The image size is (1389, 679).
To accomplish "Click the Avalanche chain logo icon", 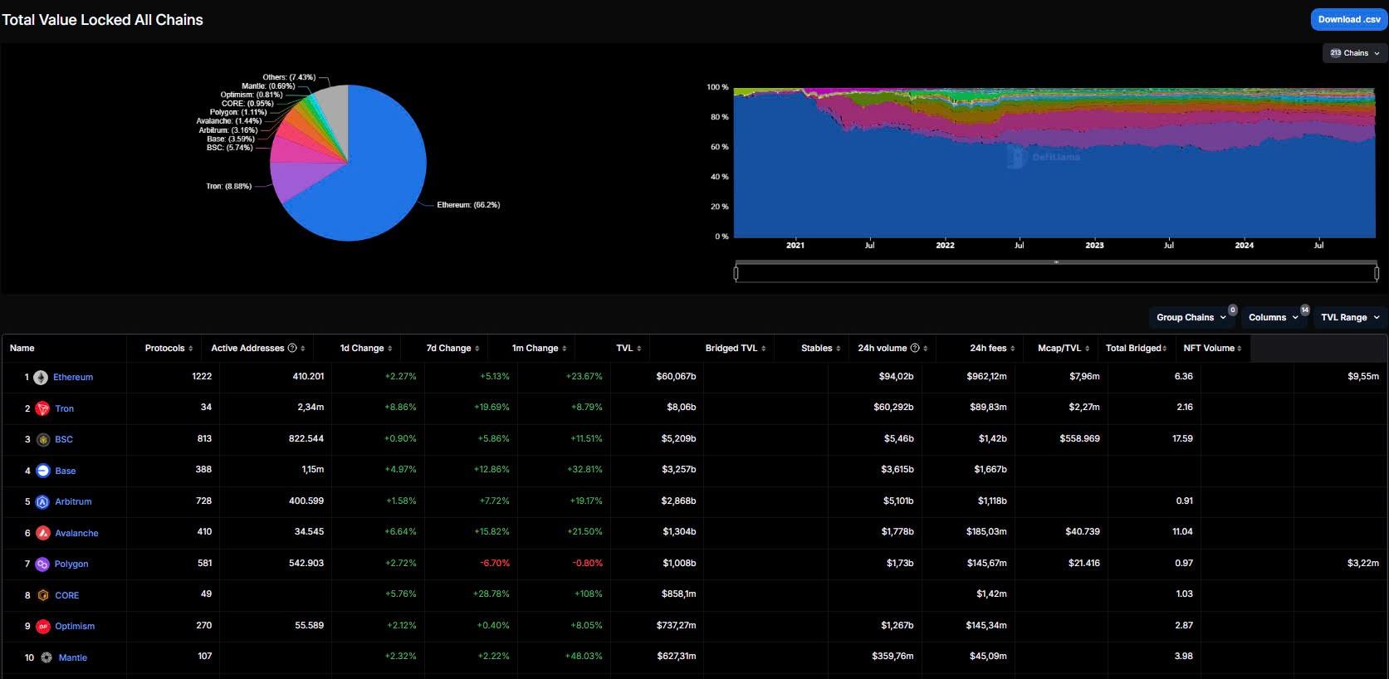I will pyautogui.click(x=43, y=533).
